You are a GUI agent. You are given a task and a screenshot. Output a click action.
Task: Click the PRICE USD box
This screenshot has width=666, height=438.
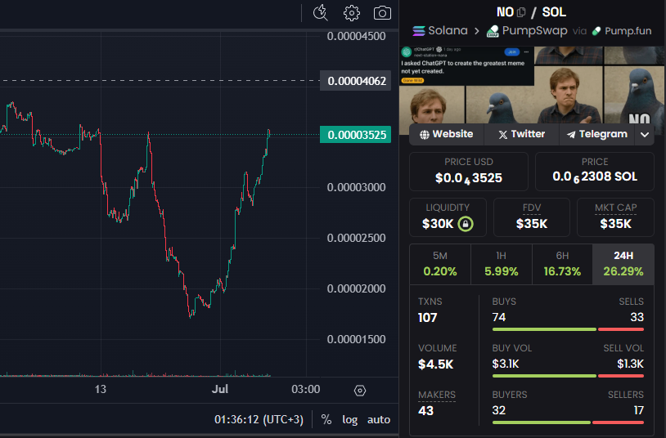[x=469, y=172]
